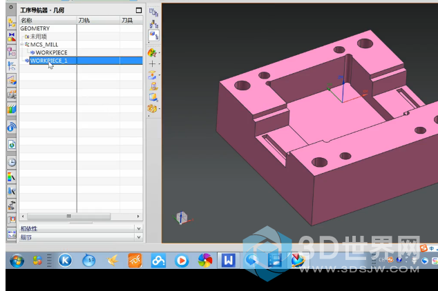Click the orange wireframe cube icon

tap(152, 108)
